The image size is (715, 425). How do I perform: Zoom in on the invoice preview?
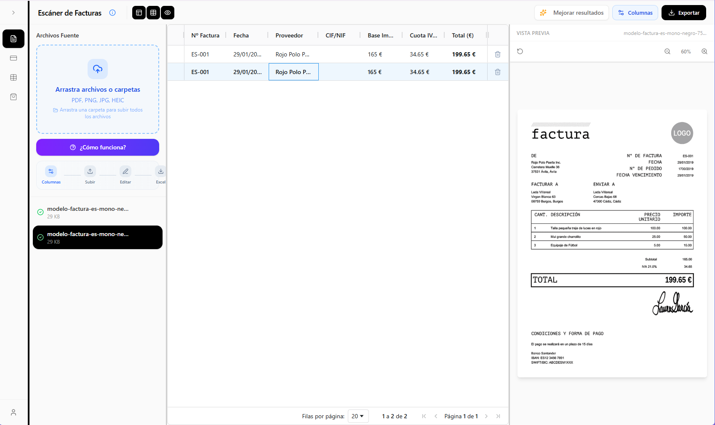click(704, 51)
